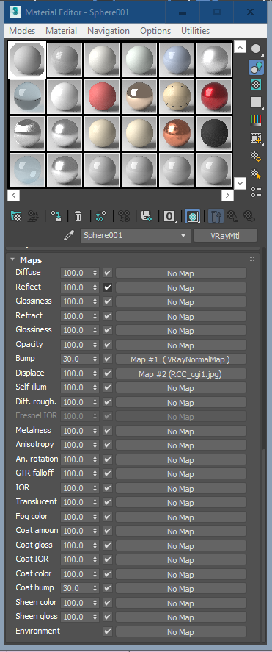Select the black sphere sample slot
The image size is (272, 652).
pyautogui.click(x=214, y=133)
